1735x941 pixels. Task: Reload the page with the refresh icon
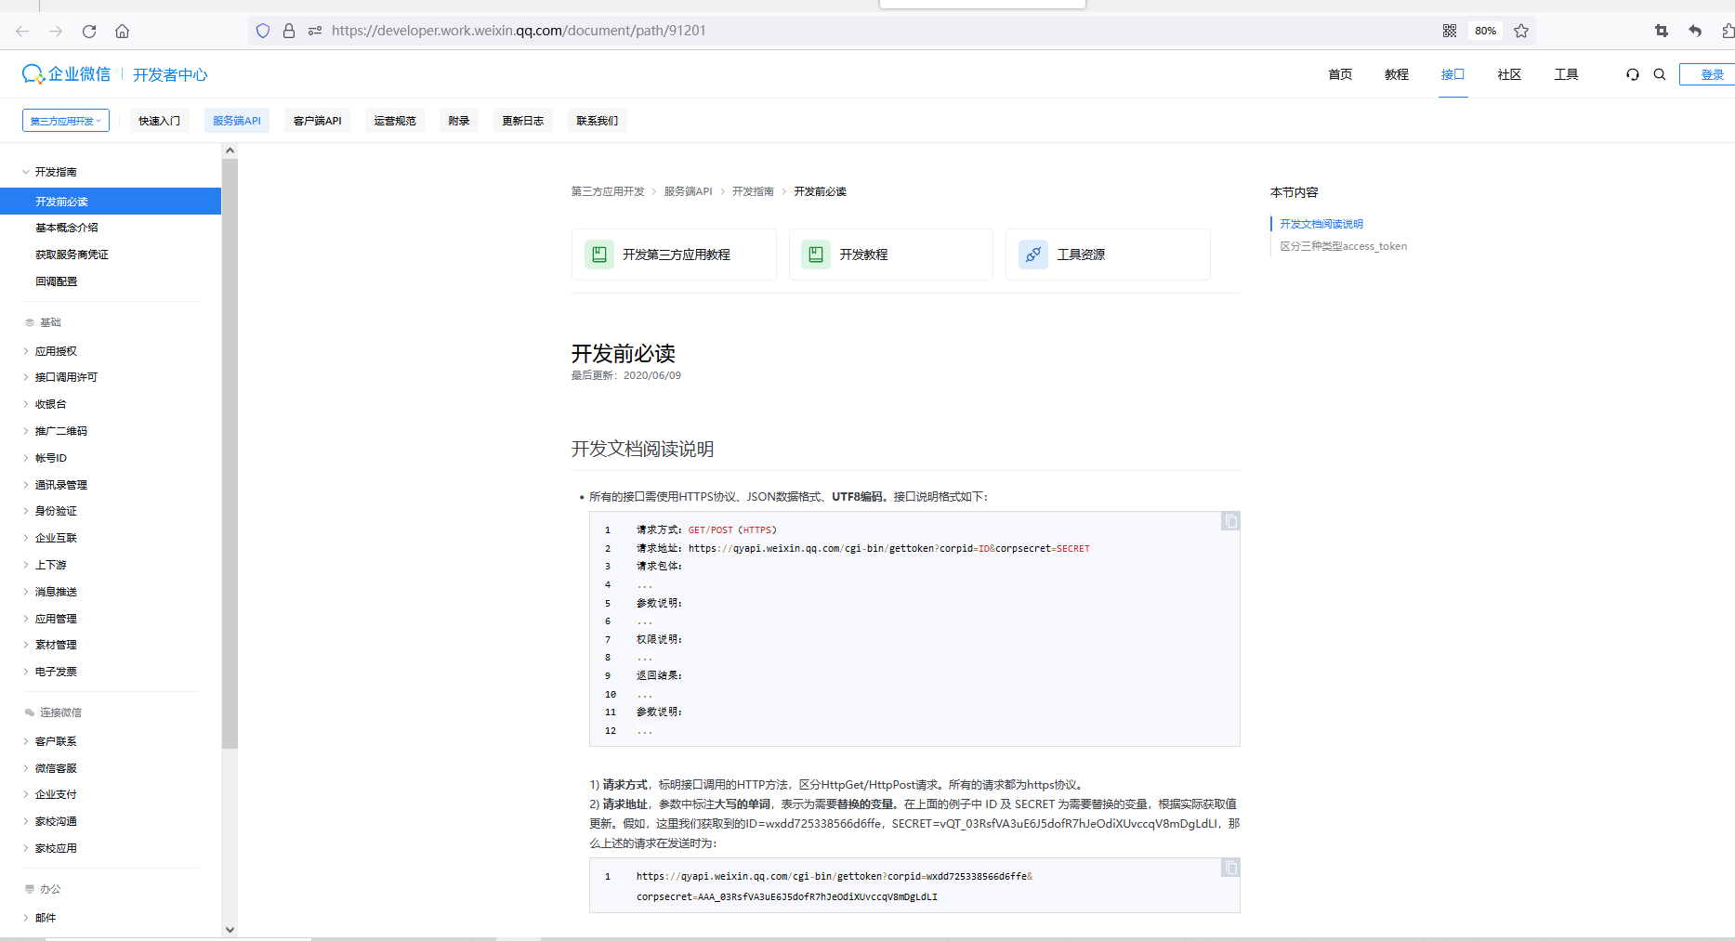click(89, 31)
